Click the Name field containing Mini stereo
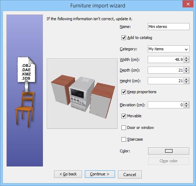This screenshot has width=196, height=186. 169,27
